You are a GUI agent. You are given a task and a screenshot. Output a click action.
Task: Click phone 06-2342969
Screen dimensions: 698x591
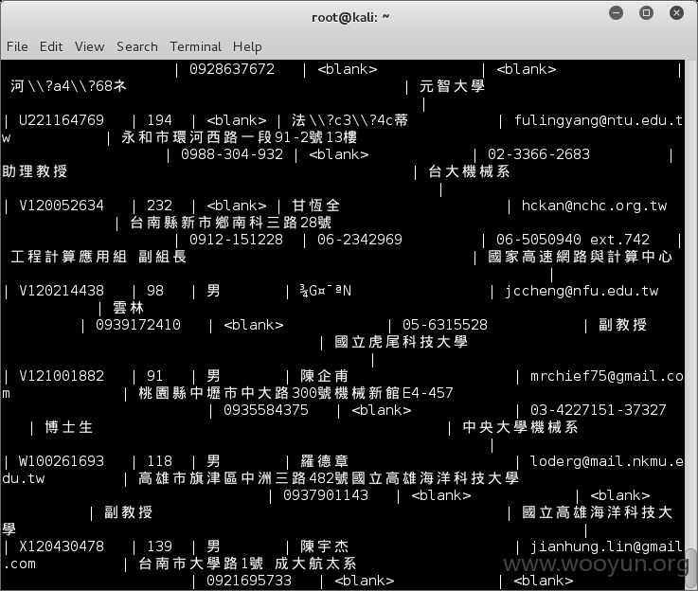360,240
